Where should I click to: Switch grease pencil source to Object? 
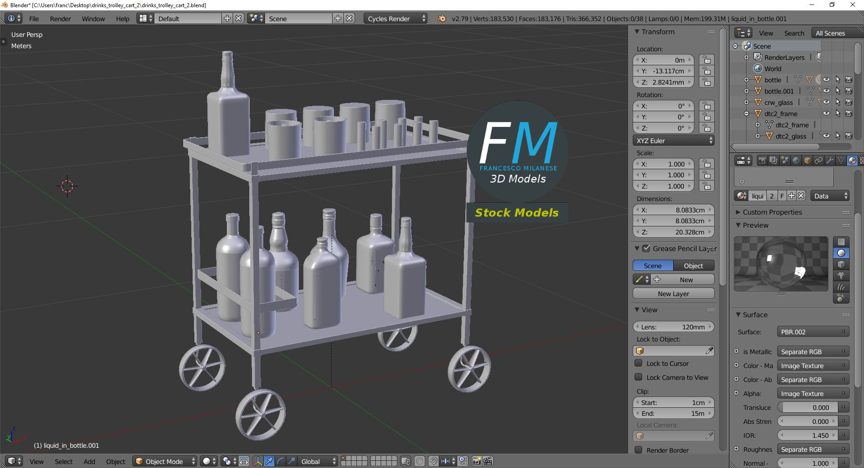694,265
